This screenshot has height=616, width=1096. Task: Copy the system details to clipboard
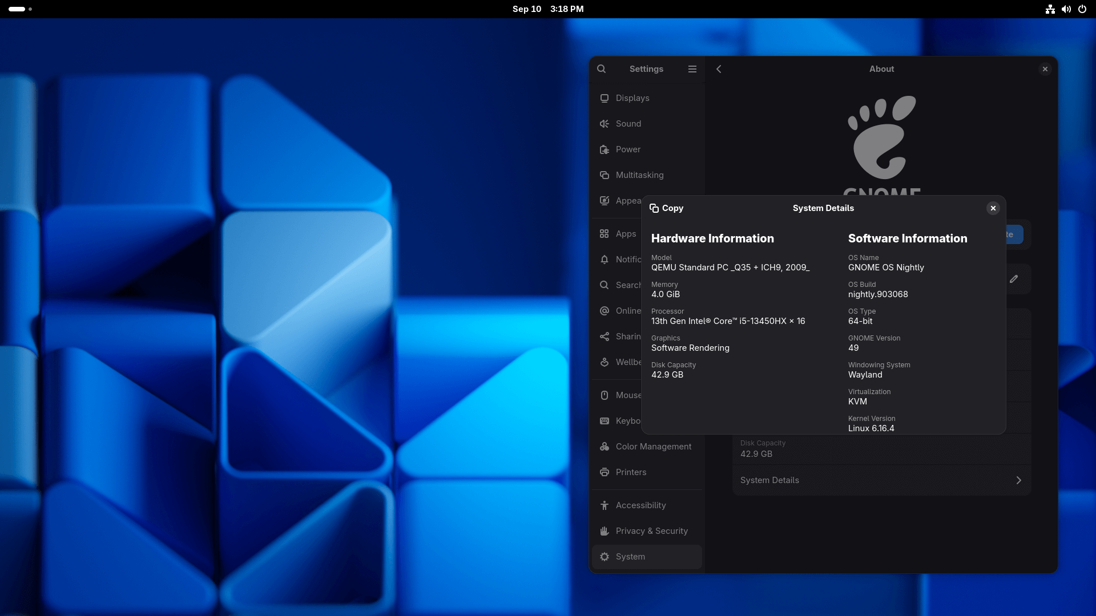[666, 208]
